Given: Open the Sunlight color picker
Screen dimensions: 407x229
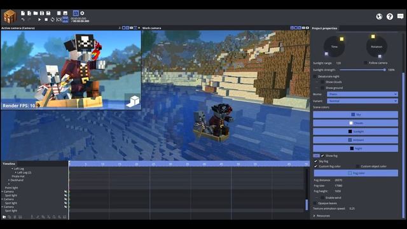Looking at the screenshot, I should click(355, 132).
